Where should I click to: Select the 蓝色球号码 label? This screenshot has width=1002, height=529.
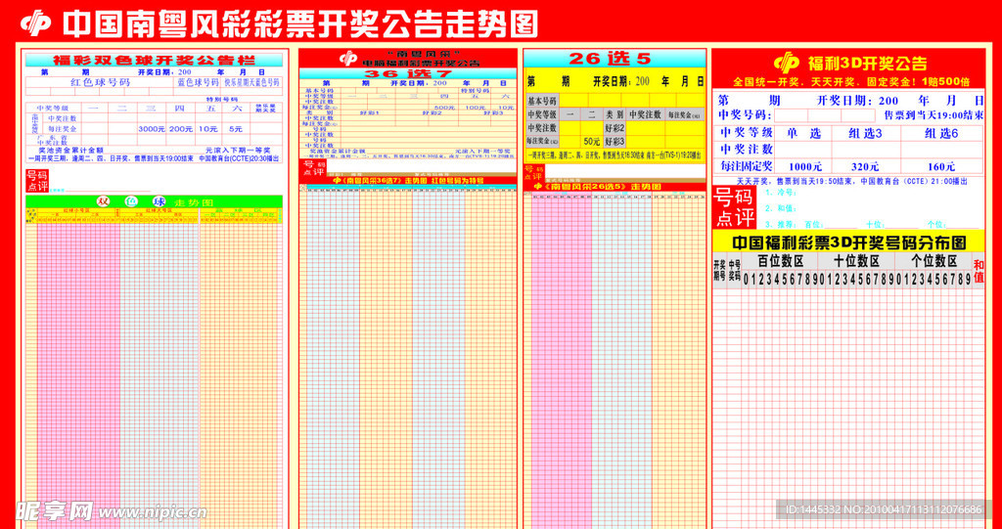click(198, 82)
